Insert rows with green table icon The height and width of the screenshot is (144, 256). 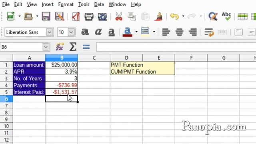243,16
